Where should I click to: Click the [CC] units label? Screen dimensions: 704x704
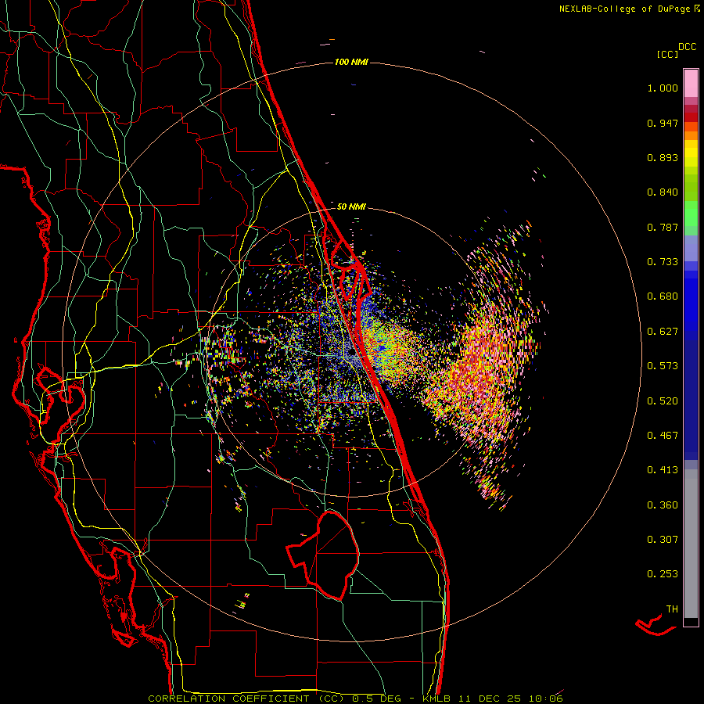pos(667,54)
